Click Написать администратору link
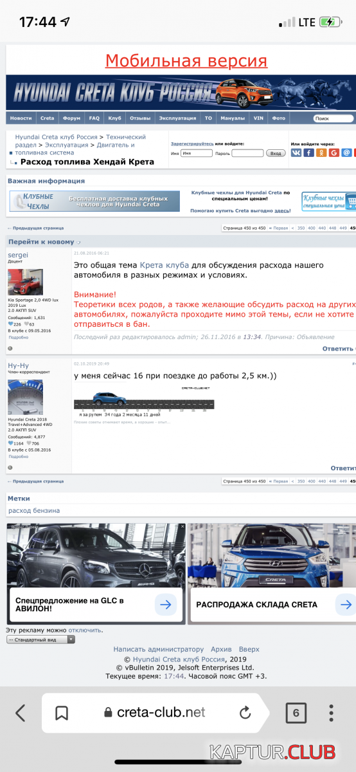Viewport: 356px width, 772px height. (159, 649)
